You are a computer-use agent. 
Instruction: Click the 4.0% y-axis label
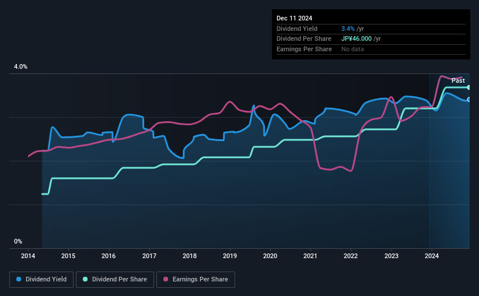pyautogui.click(x=20, y=66)
